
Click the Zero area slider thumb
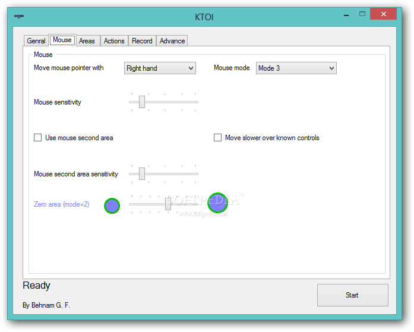pyautogui.click(x=168, y=204)
